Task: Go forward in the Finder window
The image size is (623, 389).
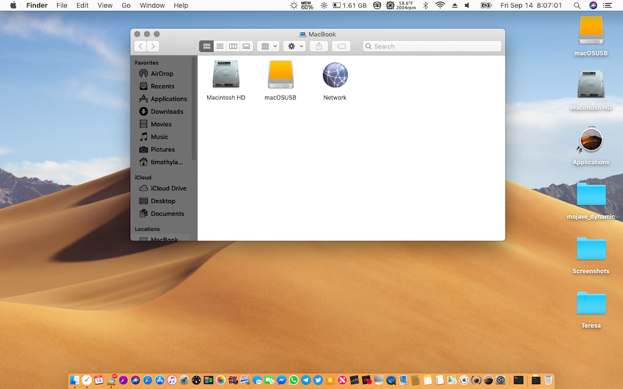Action: coord(153,46)
